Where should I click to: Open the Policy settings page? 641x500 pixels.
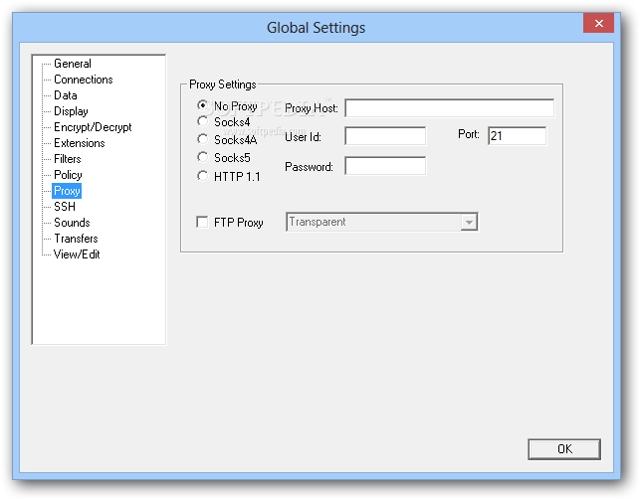pyautogui.click(x=68, y=175)
